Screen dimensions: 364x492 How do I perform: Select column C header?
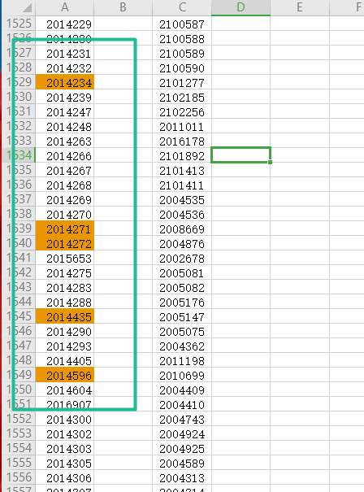182,7
